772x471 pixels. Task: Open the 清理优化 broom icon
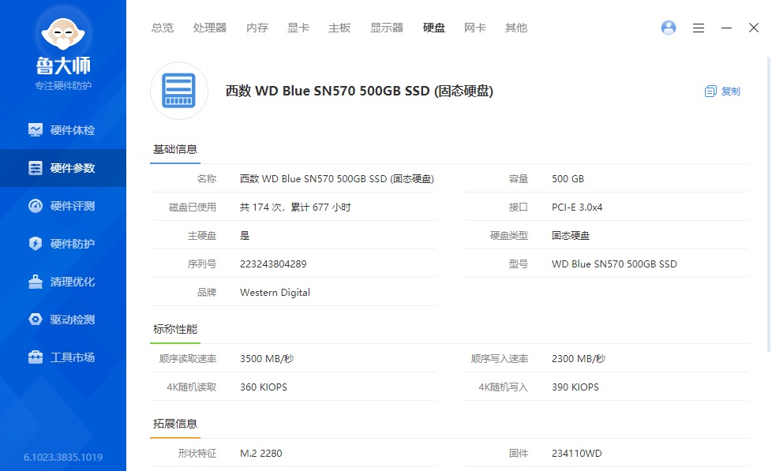click(36, 282)
